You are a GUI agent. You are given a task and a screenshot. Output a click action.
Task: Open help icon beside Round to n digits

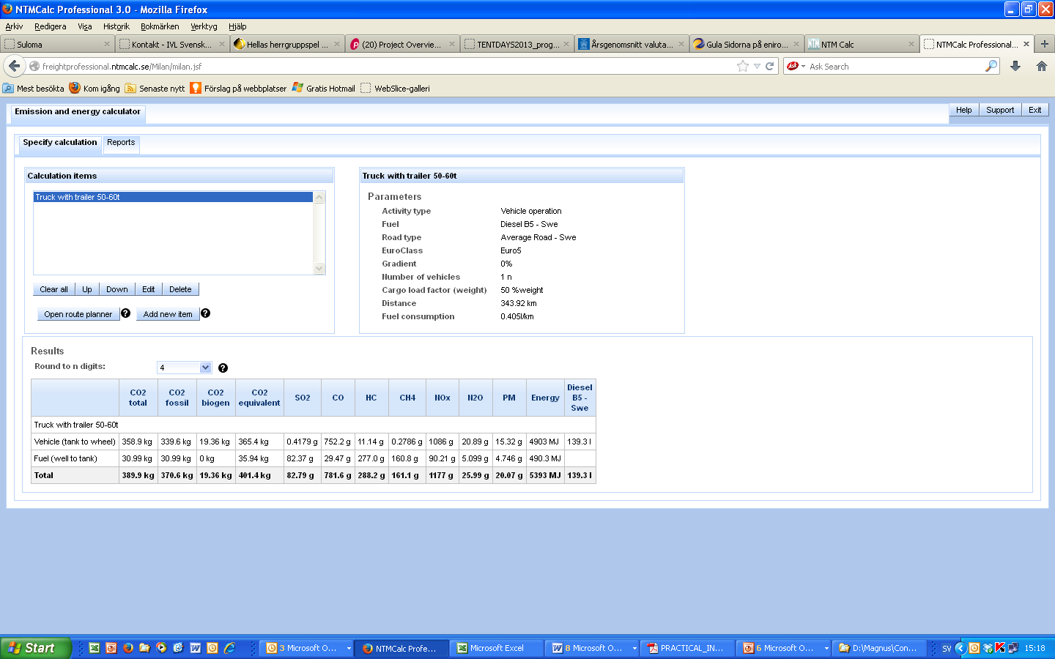pos(223,368)
